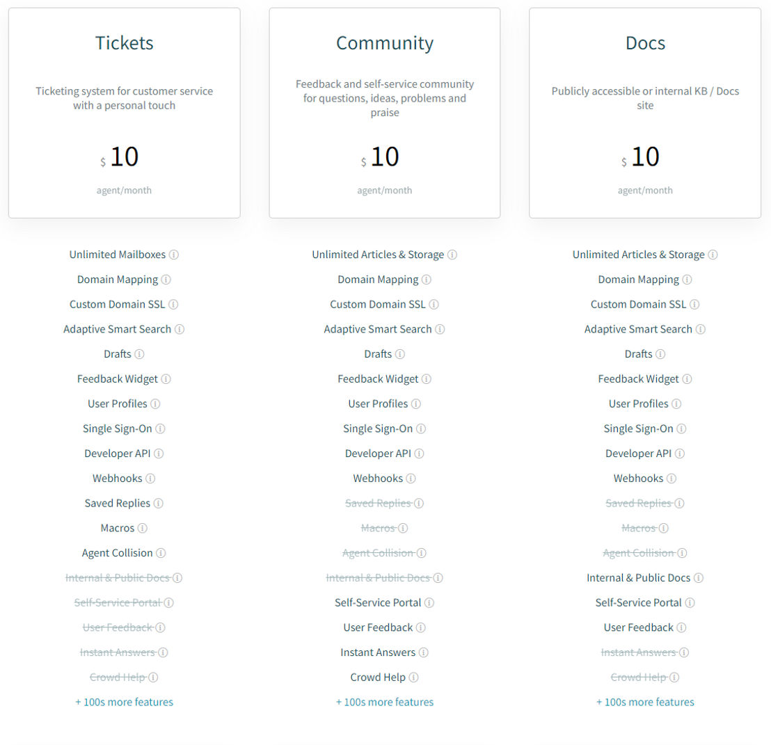Click info icon next to Tickets Agent Collision
Image resolution: width=771 pixels, height=745 pixels.
161,553
